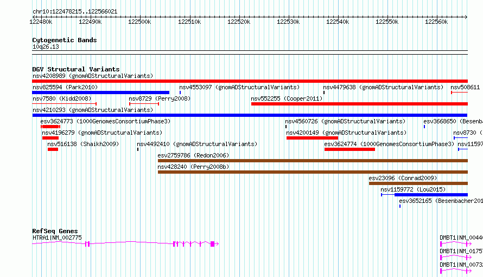The height and width of the screenshot is (277, 483).
Task: Click the 122500k ruler tick label
Action: (x=139, y=22)
